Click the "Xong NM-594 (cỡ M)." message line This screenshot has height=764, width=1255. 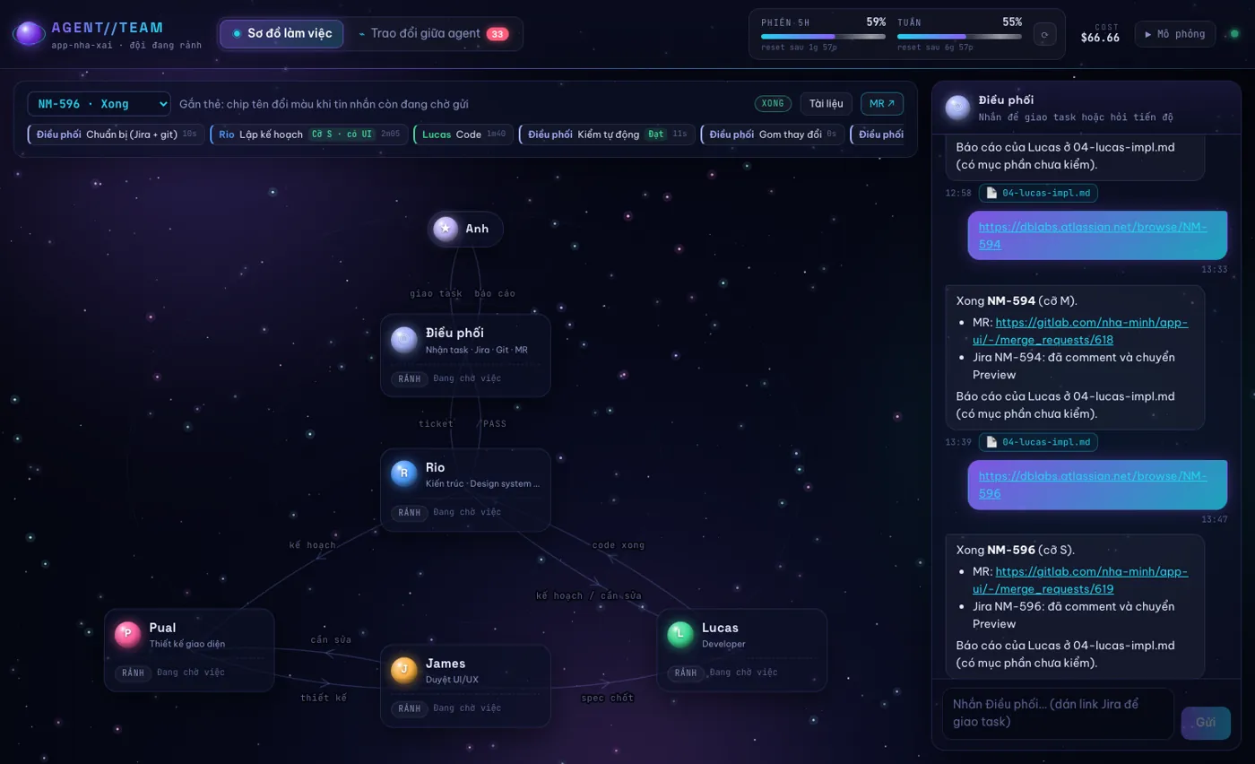pyautogui.click(x=1017, y=300)
